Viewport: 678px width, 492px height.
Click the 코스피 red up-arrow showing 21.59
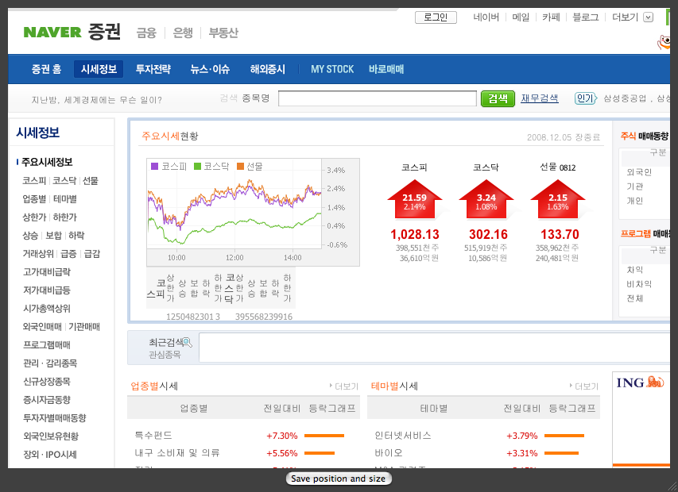(415, 198)
